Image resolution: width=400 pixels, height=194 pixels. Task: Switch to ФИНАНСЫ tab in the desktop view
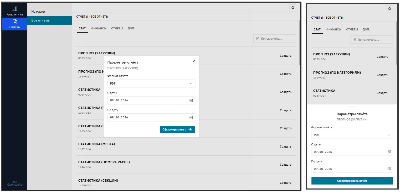point(99,28)
